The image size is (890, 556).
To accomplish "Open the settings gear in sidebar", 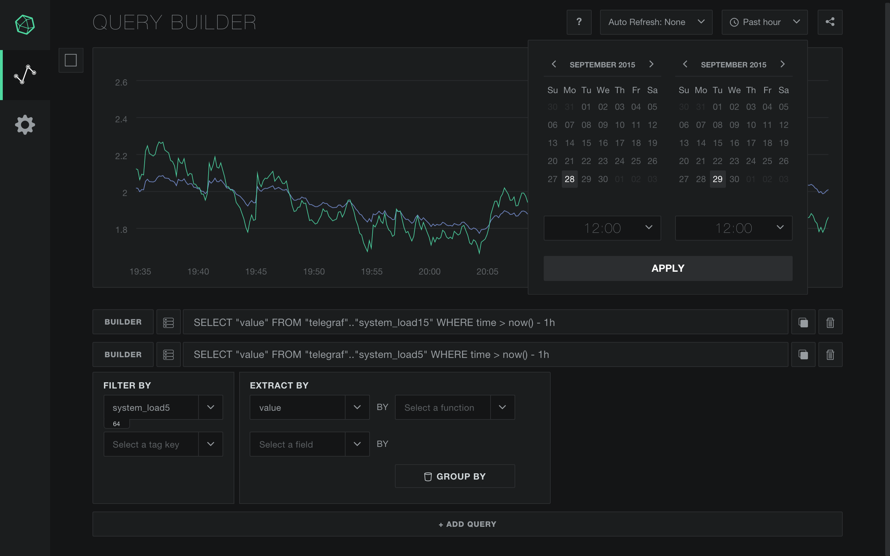I will 25,125.
